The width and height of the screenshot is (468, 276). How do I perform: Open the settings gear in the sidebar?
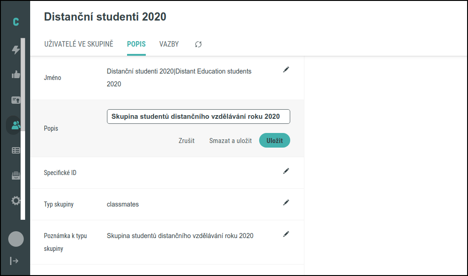pyautogui.click(x=16, y=200)
